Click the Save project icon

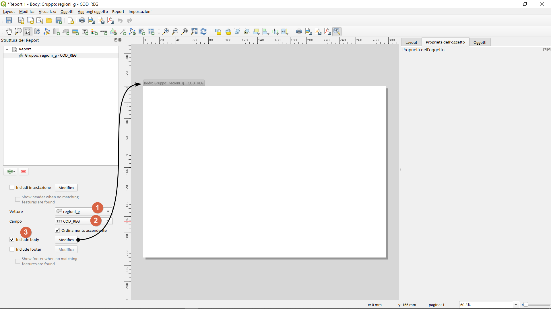(x=9, y=20)
